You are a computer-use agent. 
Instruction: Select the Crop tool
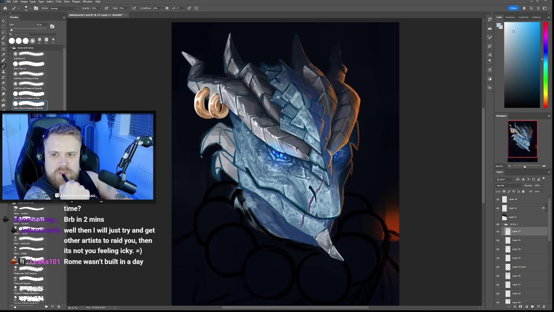click(x=3, y=43)
